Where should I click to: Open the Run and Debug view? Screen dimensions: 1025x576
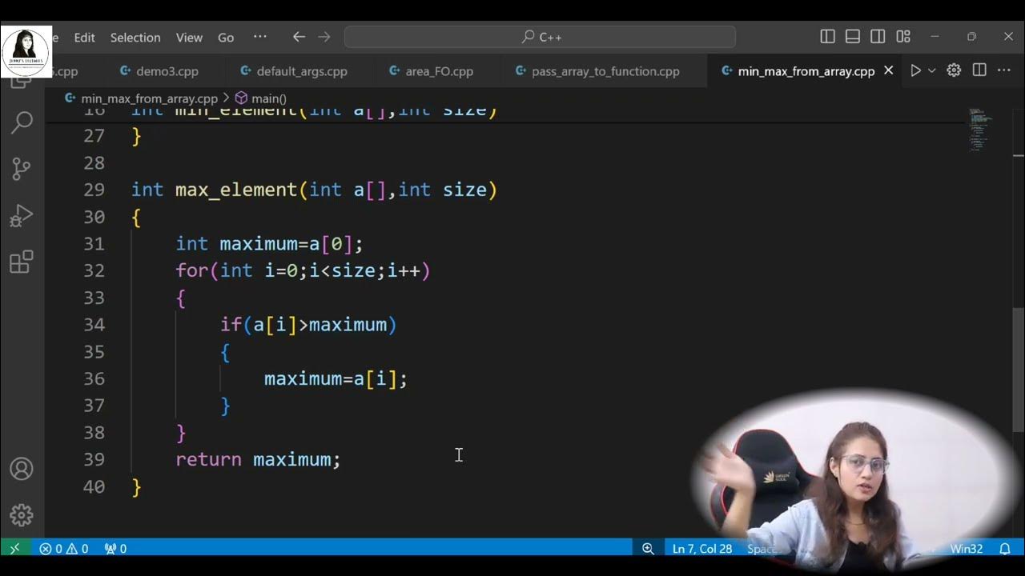click(22, 216)
